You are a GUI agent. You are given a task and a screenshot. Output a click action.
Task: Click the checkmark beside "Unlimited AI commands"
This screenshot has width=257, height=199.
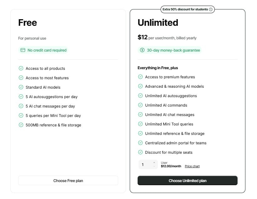(x=140, y=105)
